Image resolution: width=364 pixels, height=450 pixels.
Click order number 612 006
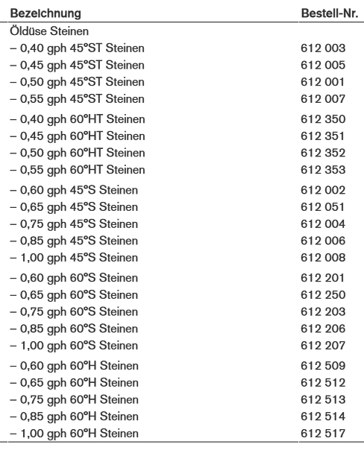click(323, 241)
